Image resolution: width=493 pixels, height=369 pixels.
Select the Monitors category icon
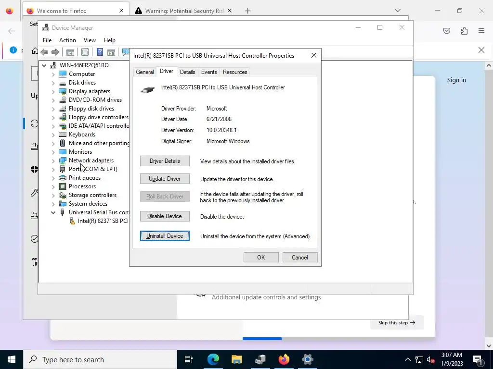click(x=63, y=151)
